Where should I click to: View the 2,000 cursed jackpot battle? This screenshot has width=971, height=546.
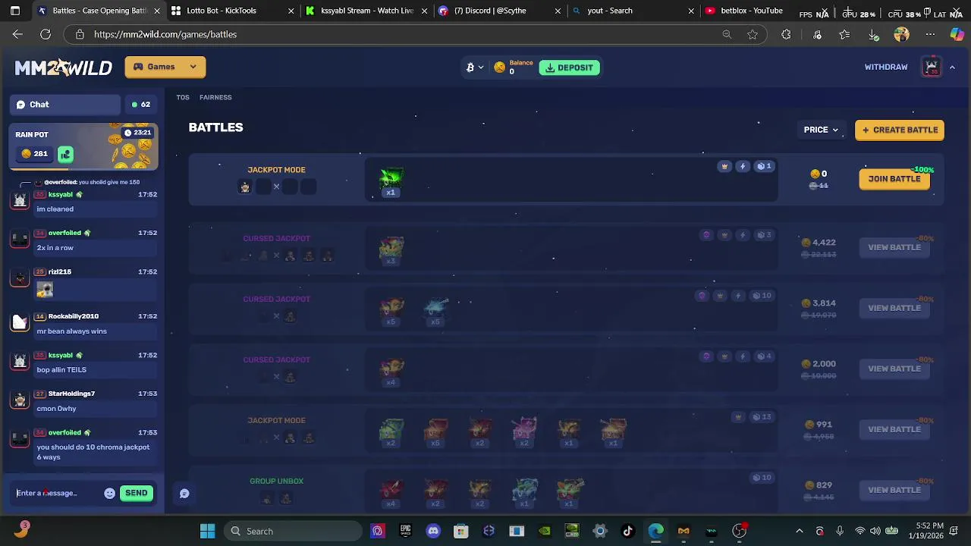(894, 369)
